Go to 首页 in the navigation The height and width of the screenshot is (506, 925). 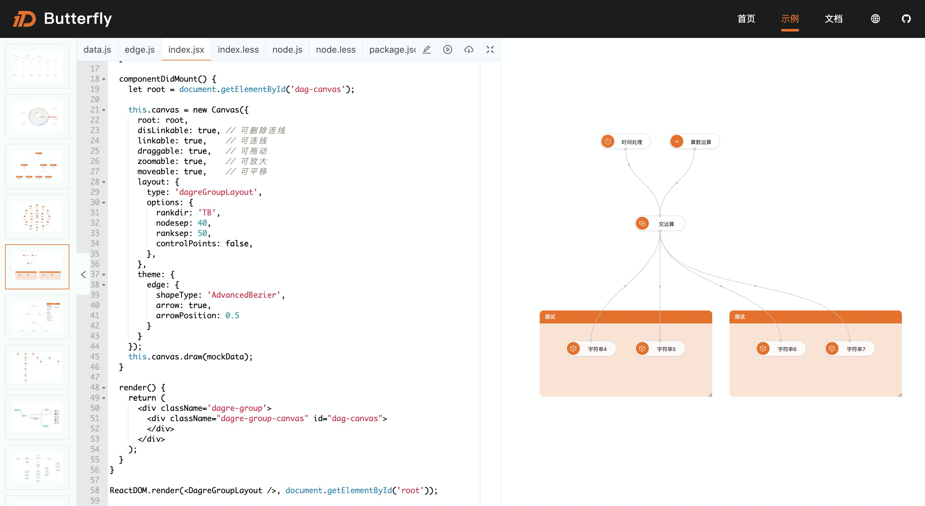coord(746,19)
